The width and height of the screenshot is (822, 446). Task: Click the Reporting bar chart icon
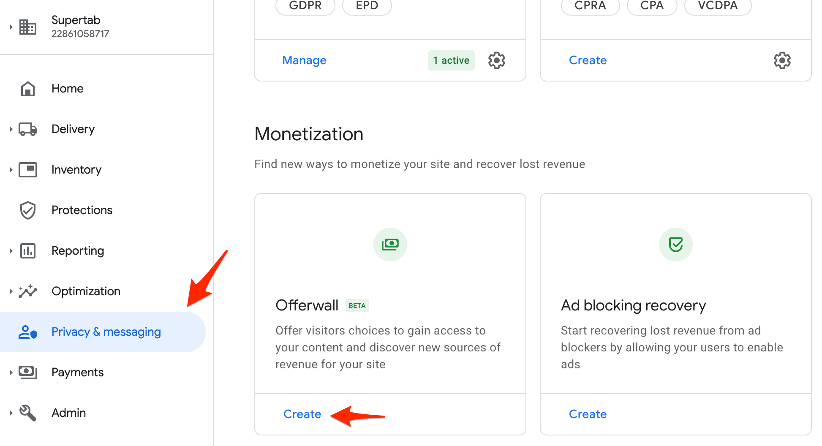coord(28,251)
